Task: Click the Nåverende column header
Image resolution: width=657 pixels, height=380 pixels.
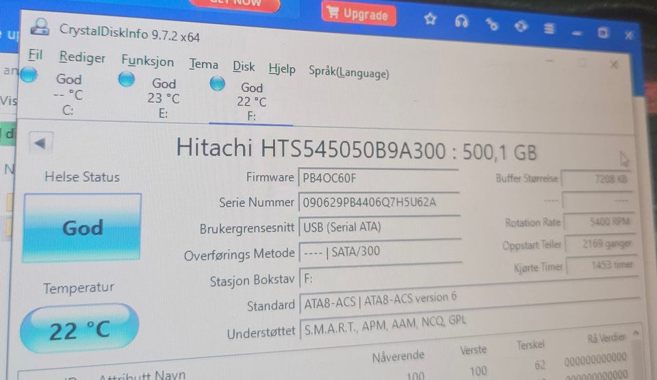Action: point(398,357)
